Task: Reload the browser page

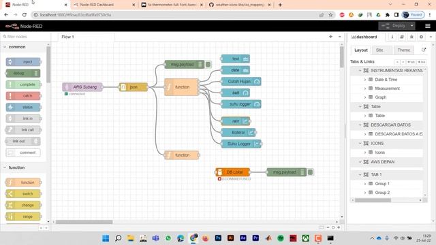Action: 25,15
